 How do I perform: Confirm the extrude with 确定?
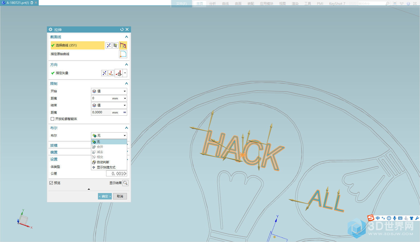105,196
